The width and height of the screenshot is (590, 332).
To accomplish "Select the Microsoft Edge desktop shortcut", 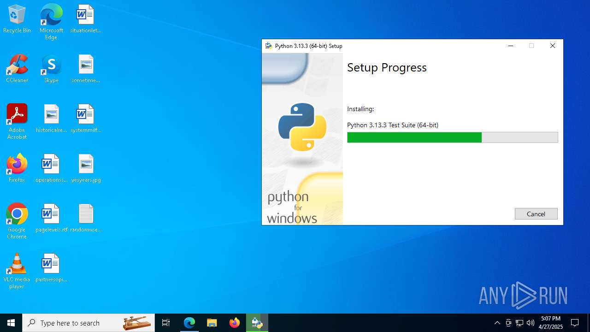I will [x=51, y=22].
